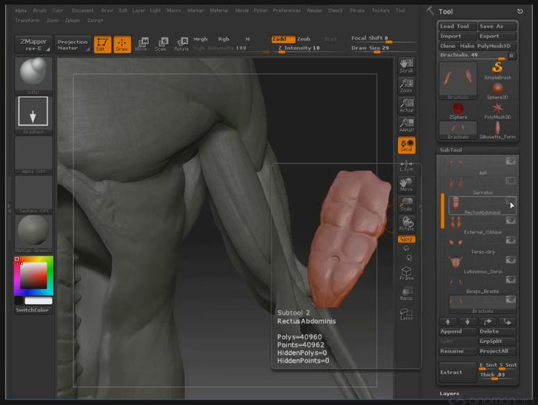Click the restore icon in Tool palette header

point(520,11)
